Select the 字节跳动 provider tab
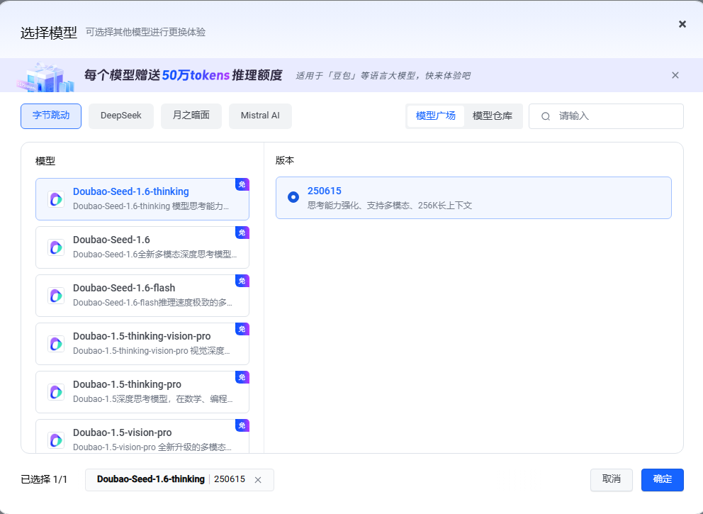 click(51, 116)
